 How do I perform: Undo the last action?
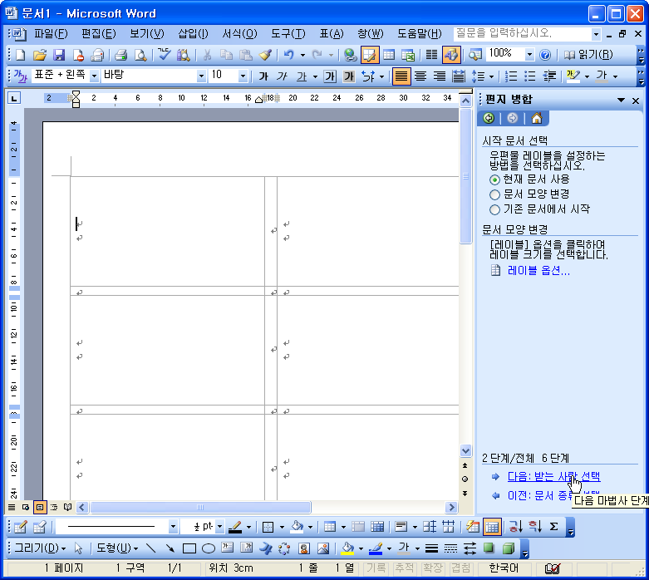click(x=288, y=55)
